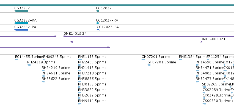Screen dimensions: 234x105
Task: Click the RH24219.3prime EST glyph
Action: pyautogui.click(x=29, y=65)
